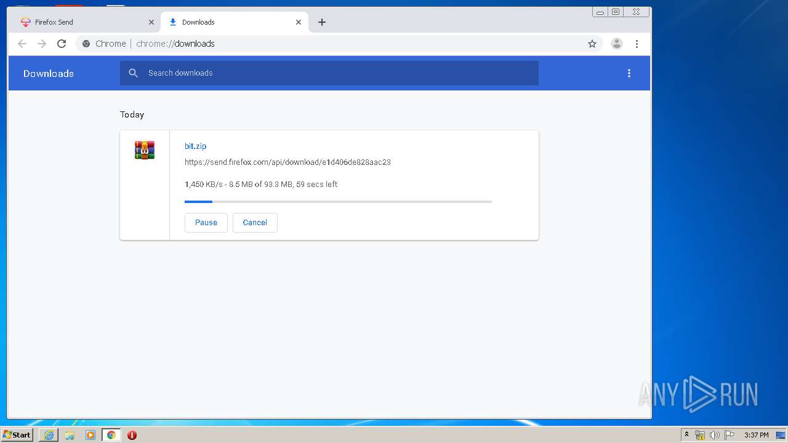Viewport: 788px width, 443px height.
Task: Launch Internet Explorer from taskbar
Action: pyautogui.click(x=49, y=435)
